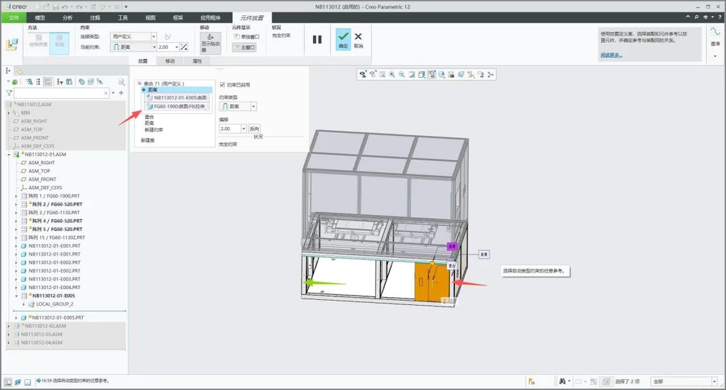This screenshot has width=726, height=390.
Task: Click the Repaint icon in graphics toolbar
Action: pos(411,75)
